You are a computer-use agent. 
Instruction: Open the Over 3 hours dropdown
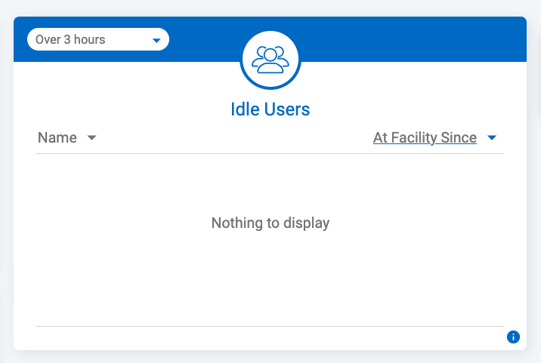[98, 39]
